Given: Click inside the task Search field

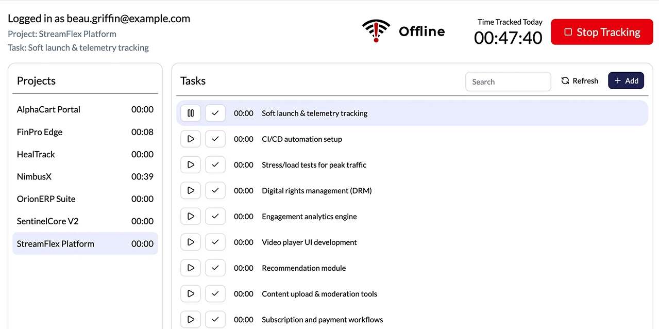Looking at the screenshot, I should [508, 81].
